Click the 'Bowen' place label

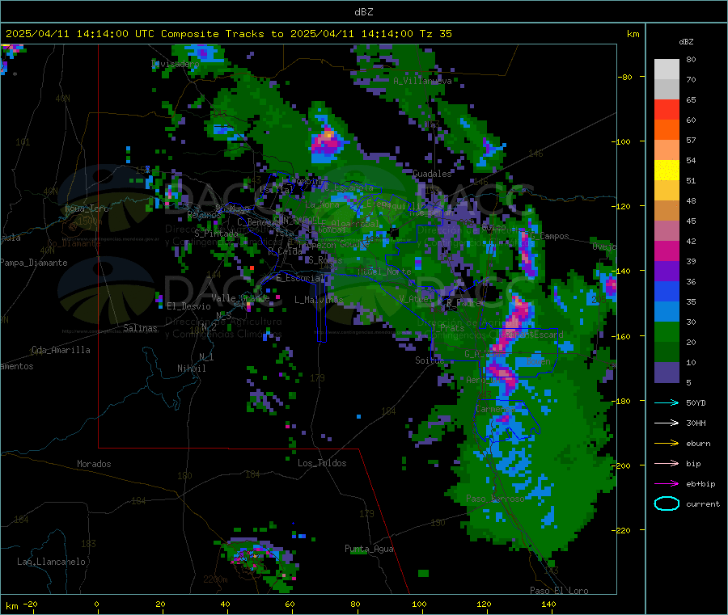click(x=539, y=360)
